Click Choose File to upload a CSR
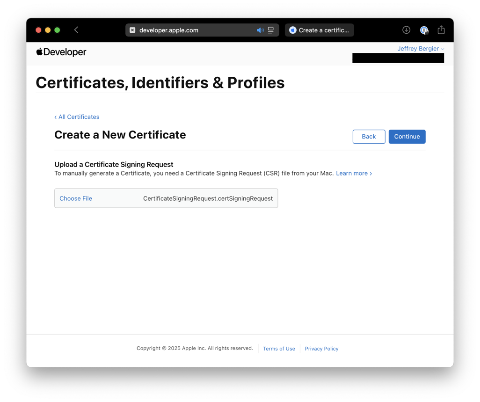 76,198
